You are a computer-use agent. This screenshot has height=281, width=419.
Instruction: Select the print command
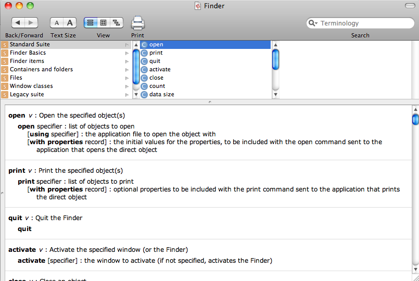[x=205, y=53]
